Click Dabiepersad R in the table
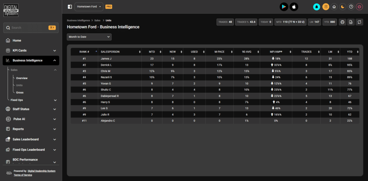This screenshot has height=181, width=368. tap(110, 96)
